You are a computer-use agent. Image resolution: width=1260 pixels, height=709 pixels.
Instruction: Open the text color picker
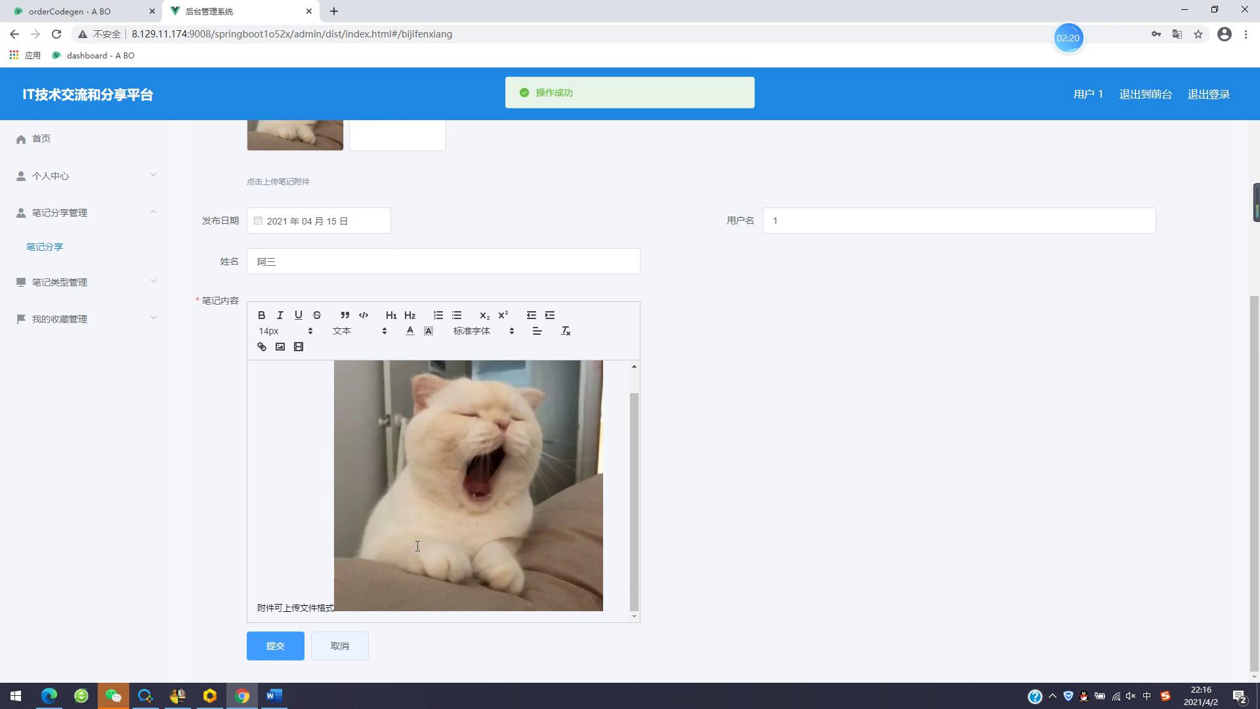point(410,331)
